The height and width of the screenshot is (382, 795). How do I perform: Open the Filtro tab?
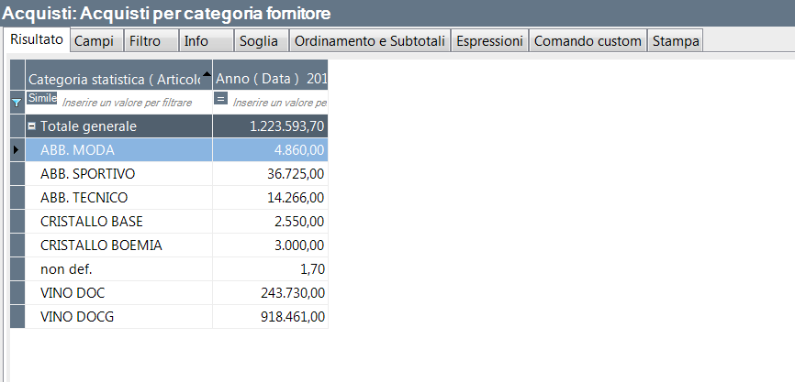(145, 41)
